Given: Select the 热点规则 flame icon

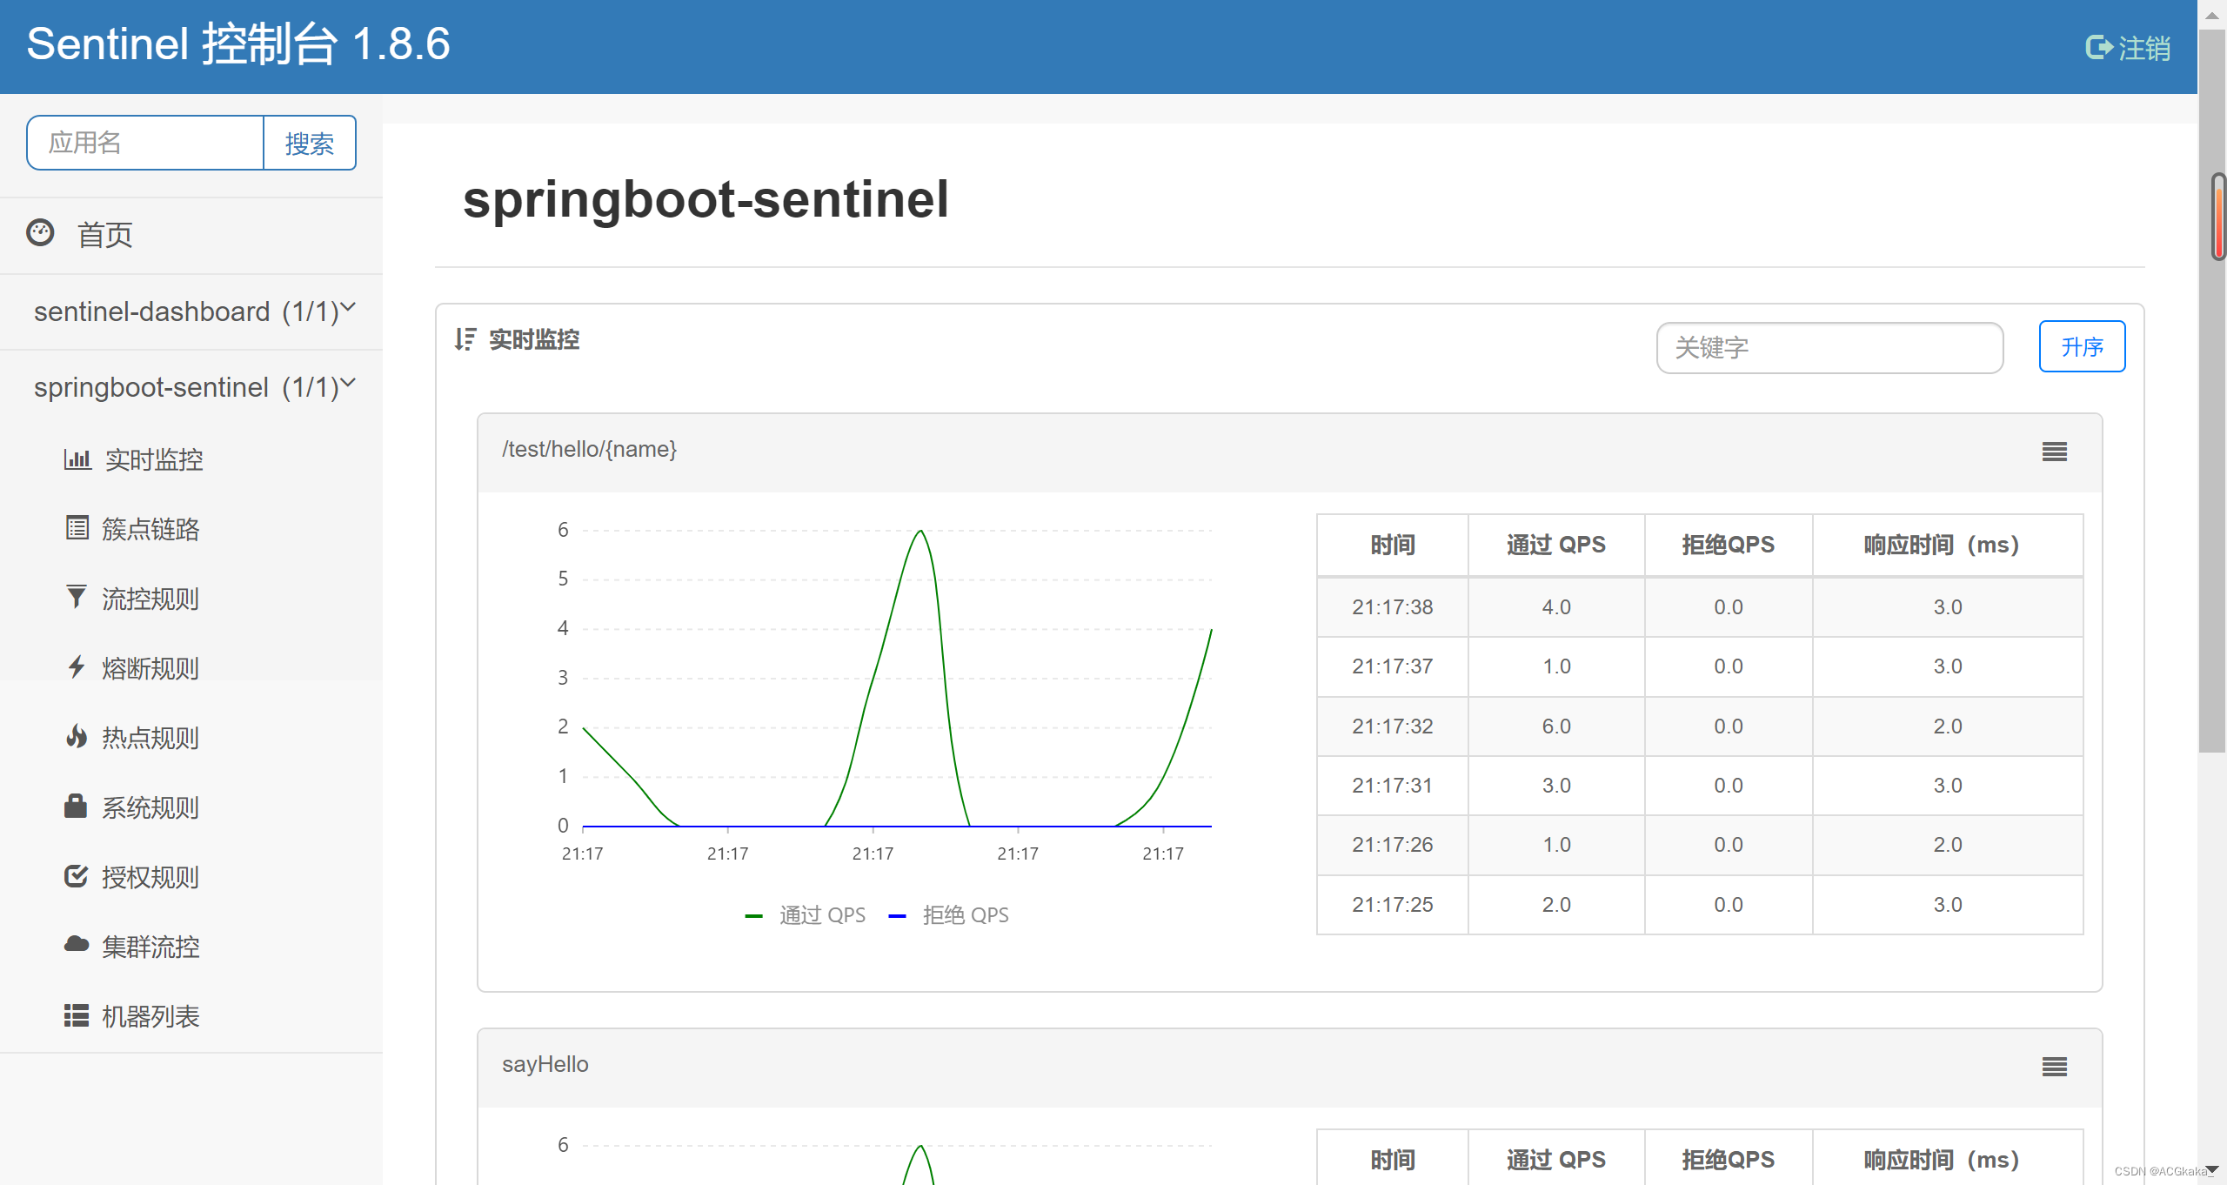Looking at the screenshot, I should (x=77, y=738).
